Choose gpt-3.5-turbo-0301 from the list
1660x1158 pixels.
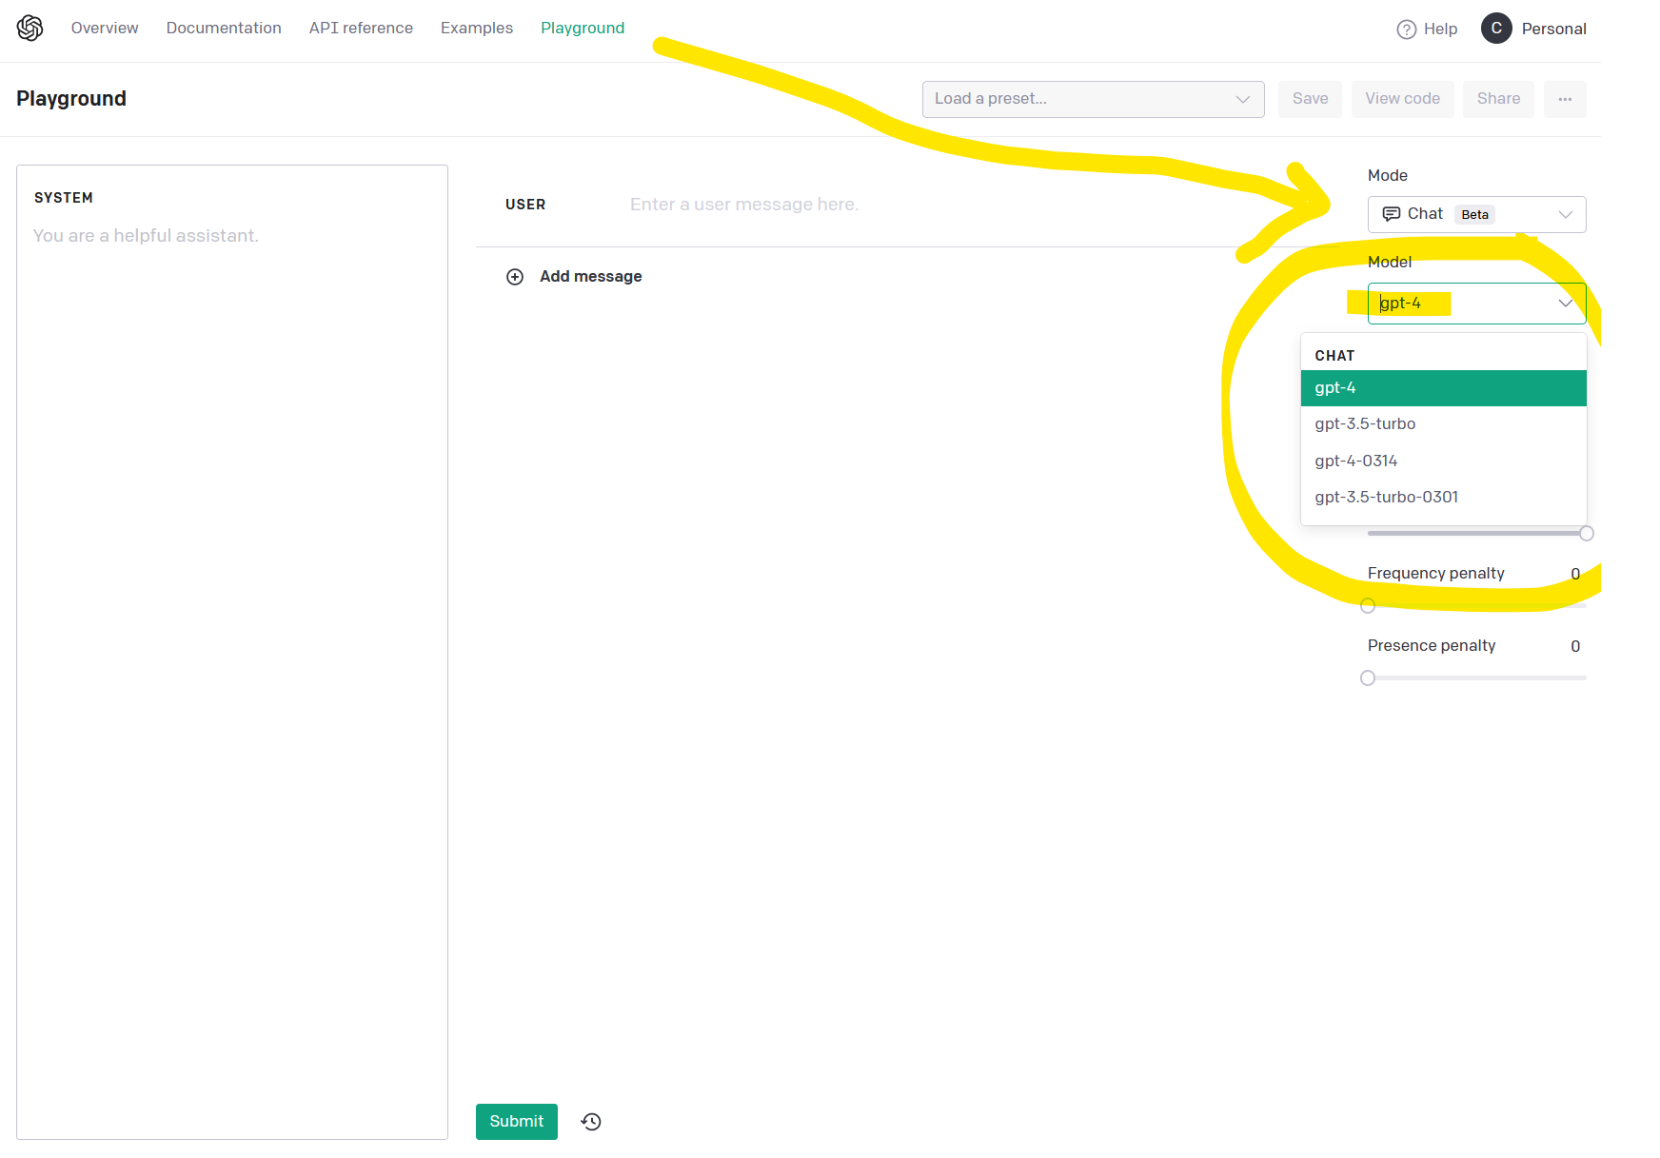pyautogui.click(x=1386, y=496)
